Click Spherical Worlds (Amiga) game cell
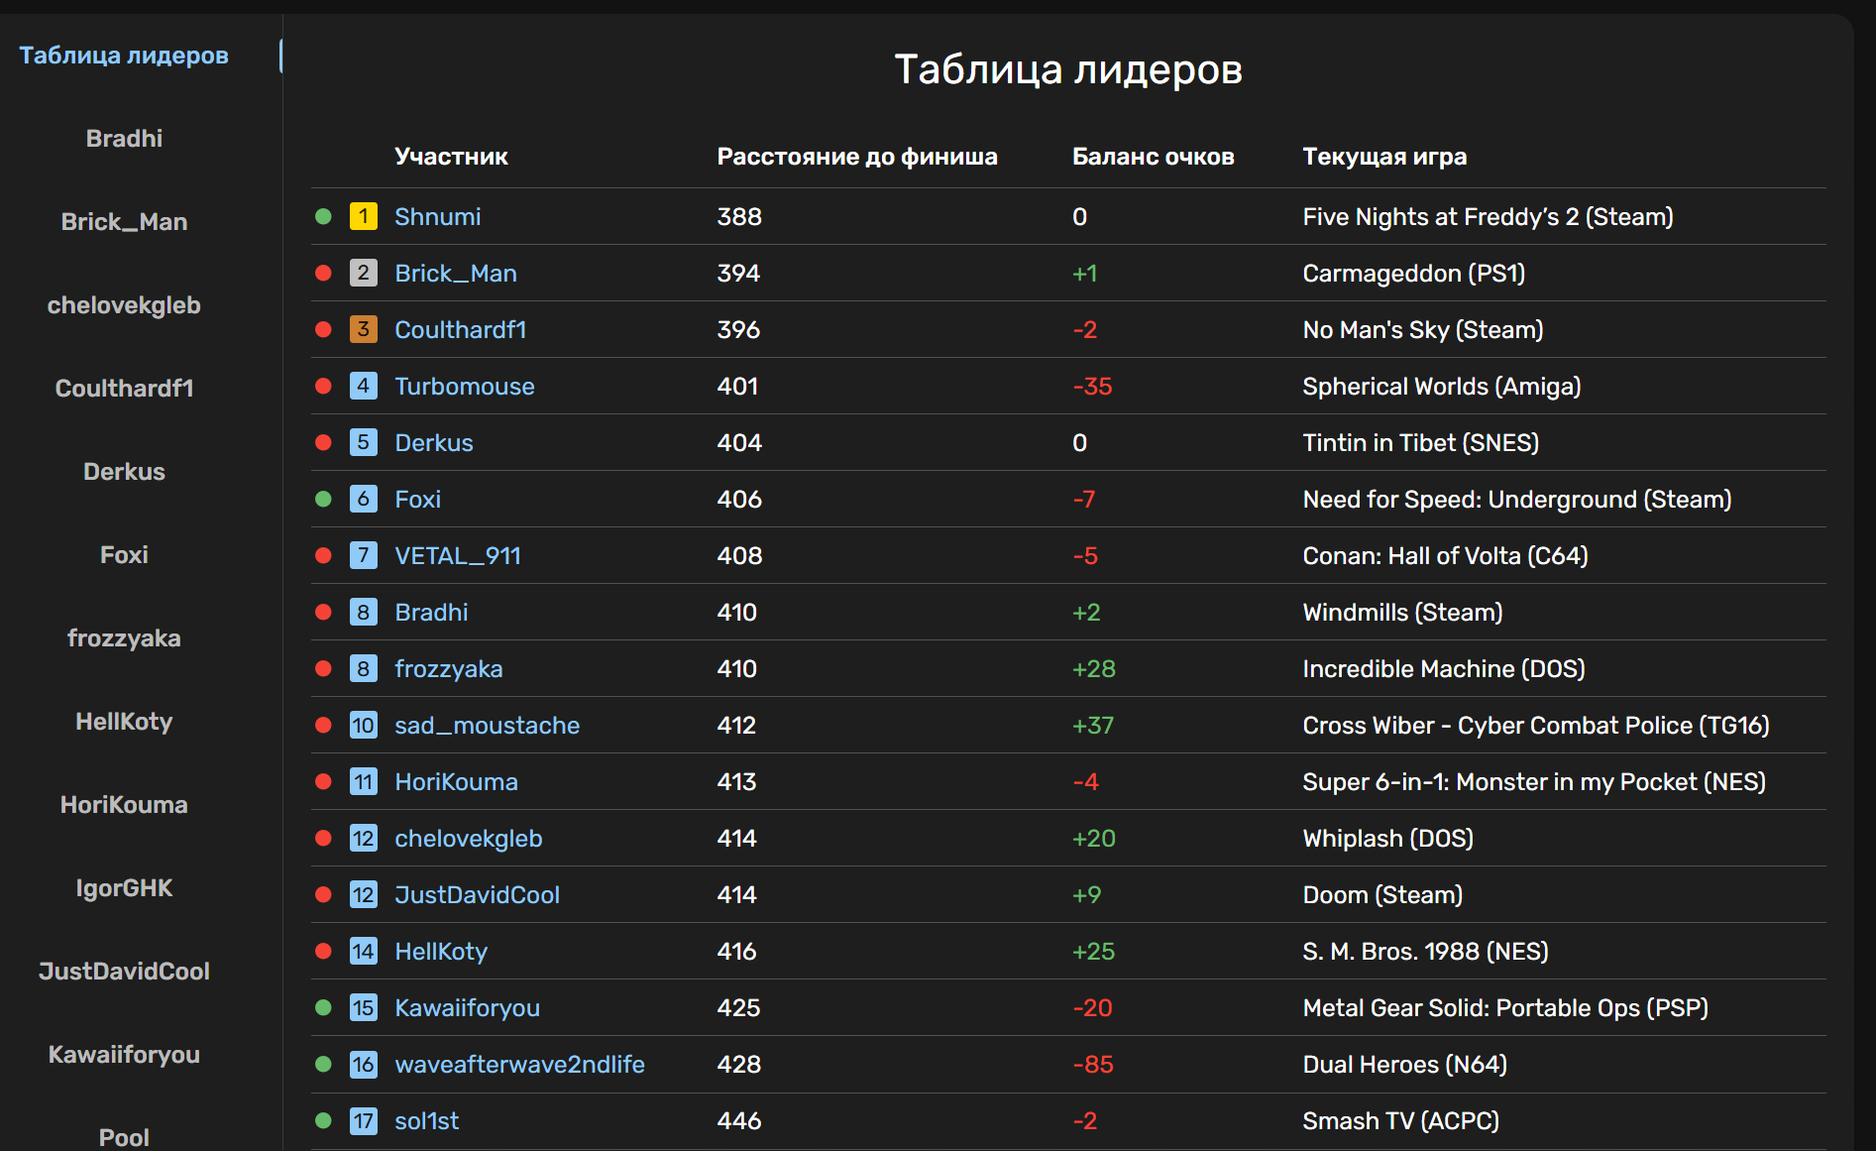 coord(1441,386)
